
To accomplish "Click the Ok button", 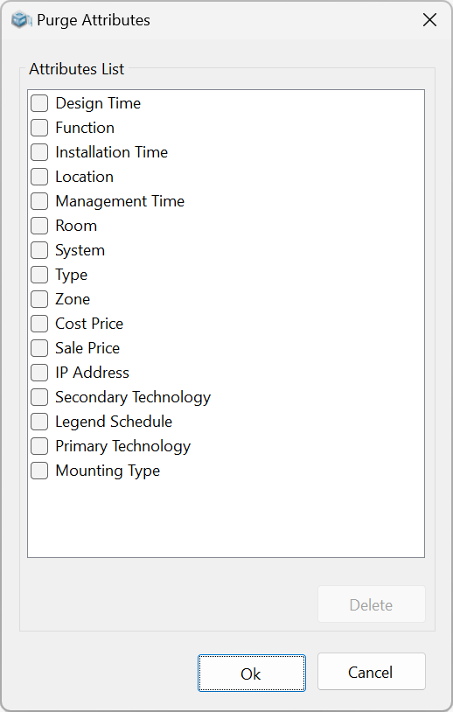I will pyautogui.click(x=252, y=674).
